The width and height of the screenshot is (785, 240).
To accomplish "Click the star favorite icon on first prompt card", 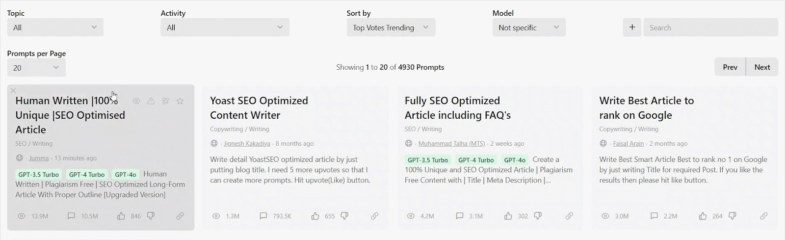I will 180,101.
